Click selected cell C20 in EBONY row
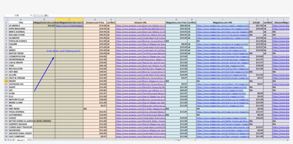This screenshot has width=293, height=144. 69,81
